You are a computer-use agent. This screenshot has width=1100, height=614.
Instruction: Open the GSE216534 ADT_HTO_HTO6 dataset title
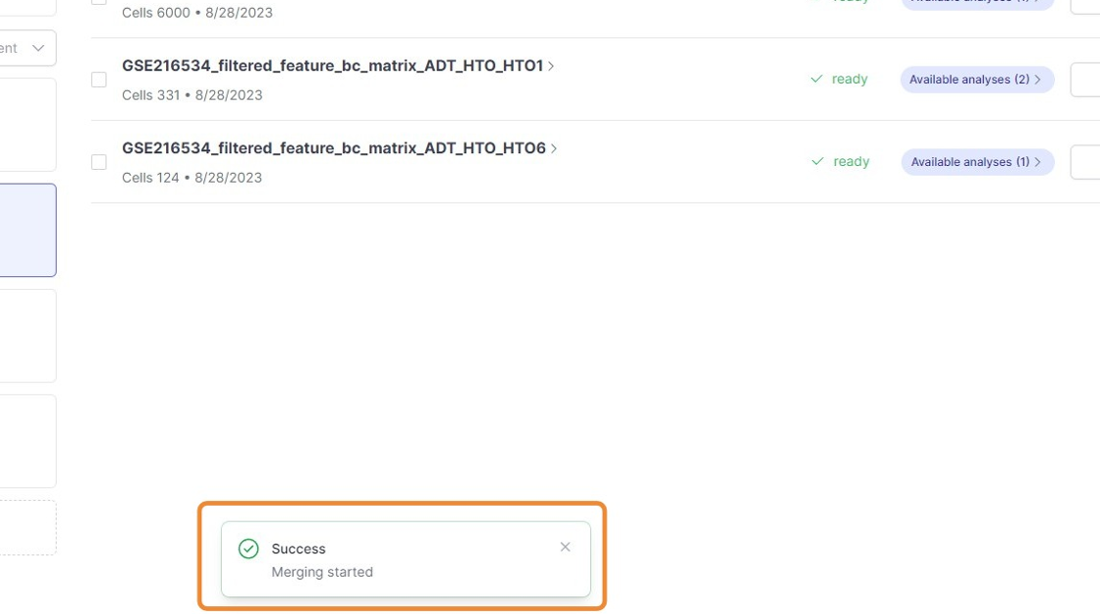[x=333, y=148]
